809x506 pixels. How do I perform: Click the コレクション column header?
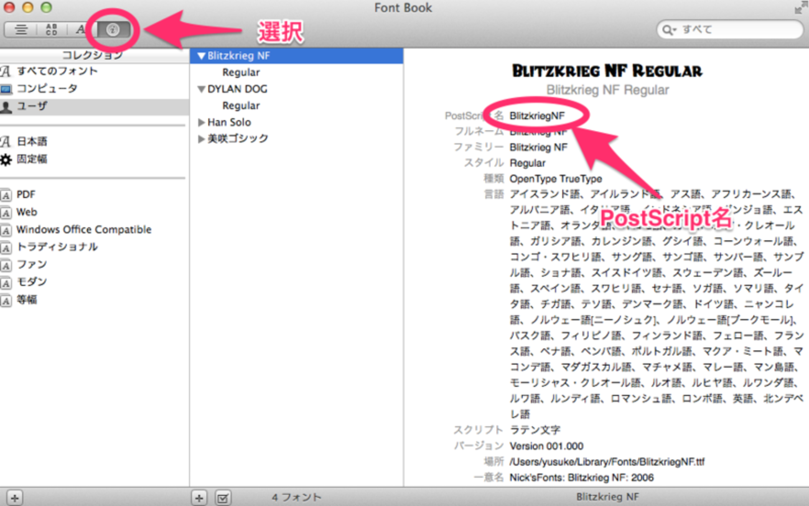pyautogui.click(x=94, y=55)
